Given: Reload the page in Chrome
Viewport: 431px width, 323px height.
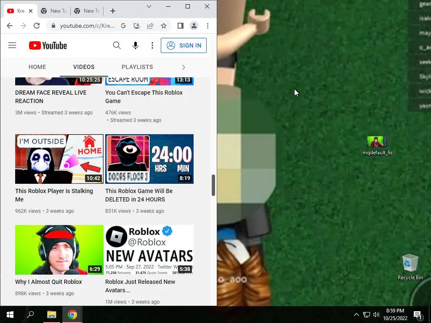Looking at the screenshot, I should point(37,26).
